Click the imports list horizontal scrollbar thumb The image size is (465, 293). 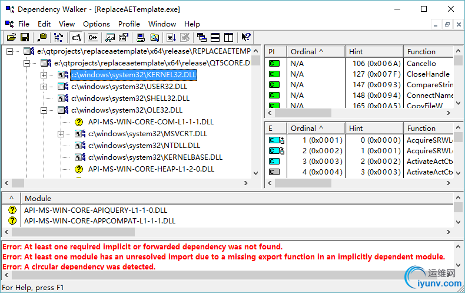(x=303, y=113)
